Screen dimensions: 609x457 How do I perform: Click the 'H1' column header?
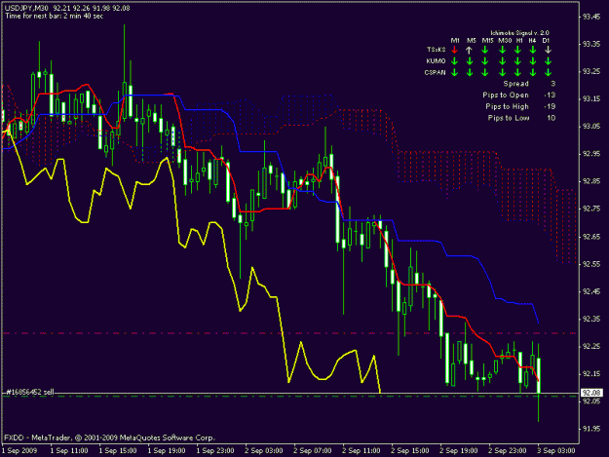(x=519, y=40)
